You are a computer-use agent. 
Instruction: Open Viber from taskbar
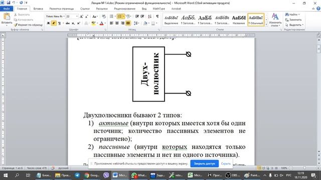pos(106,175)
